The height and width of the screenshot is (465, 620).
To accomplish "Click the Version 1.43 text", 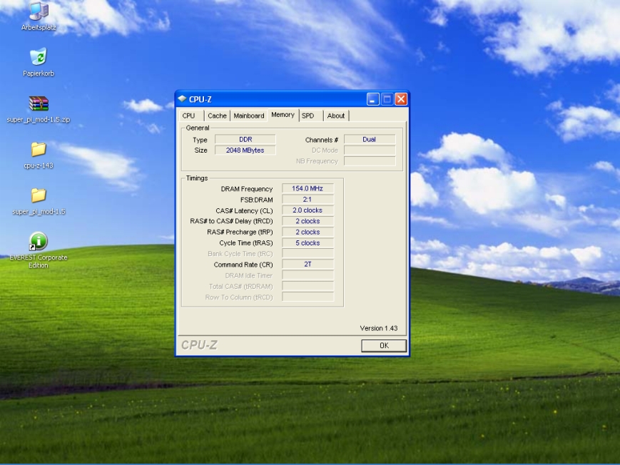I will click(378, 328).
